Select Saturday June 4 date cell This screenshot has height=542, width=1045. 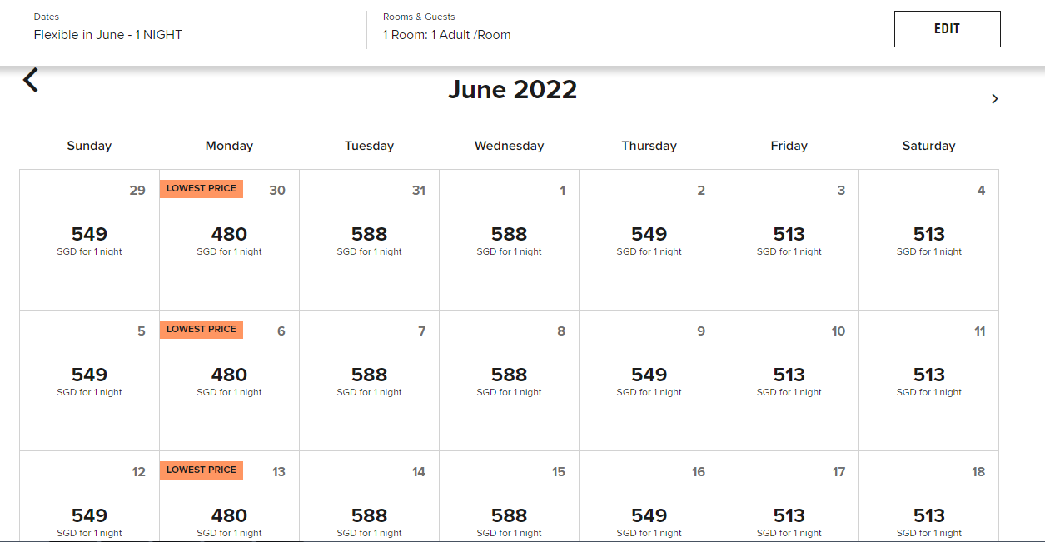(928, 240)
